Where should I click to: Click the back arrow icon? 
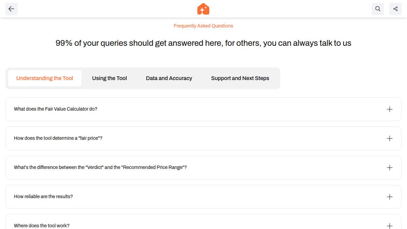(12, 9)
